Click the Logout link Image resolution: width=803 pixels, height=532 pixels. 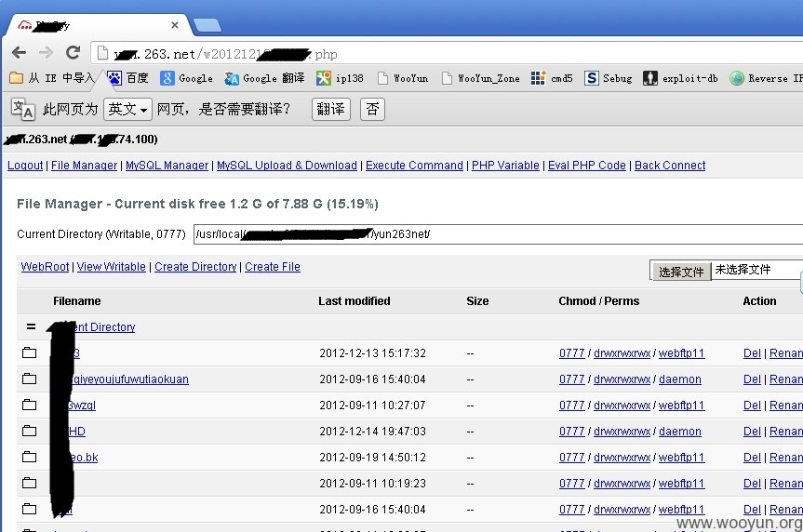25,166
